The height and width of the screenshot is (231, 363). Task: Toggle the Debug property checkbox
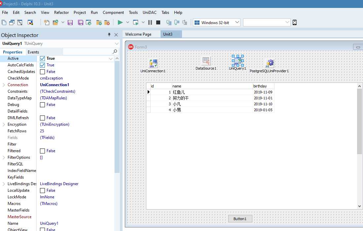point(42,105)
